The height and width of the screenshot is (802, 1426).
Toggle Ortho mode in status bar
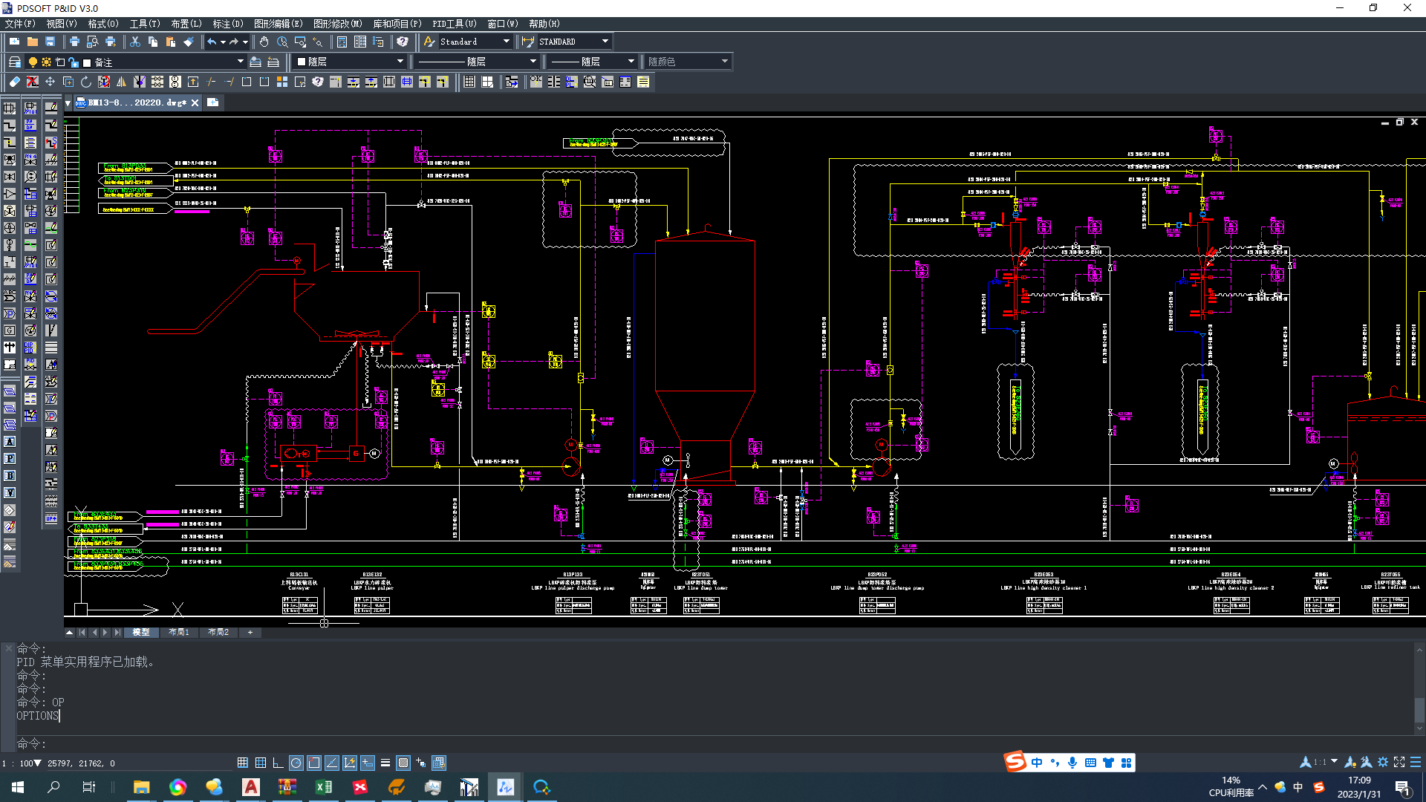(279, 763)
